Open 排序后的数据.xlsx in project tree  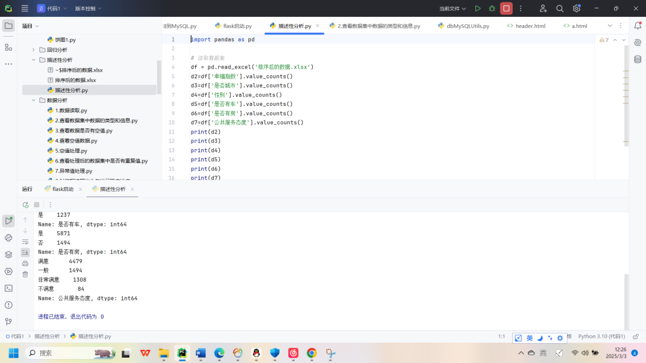pos(75,80)
